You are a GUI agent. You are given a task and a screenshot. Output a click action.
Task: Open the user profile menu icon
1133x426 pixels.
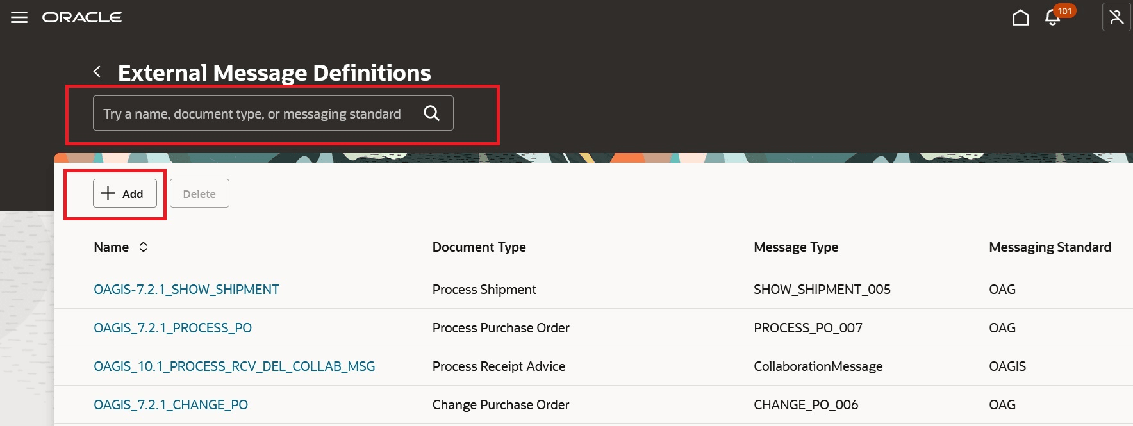tap(1116, 17)
